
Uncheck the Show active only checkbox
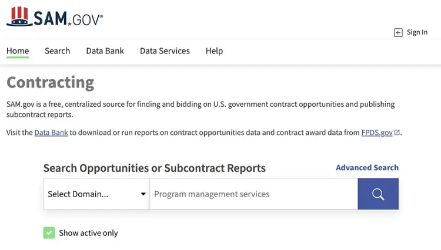(49, 233)
